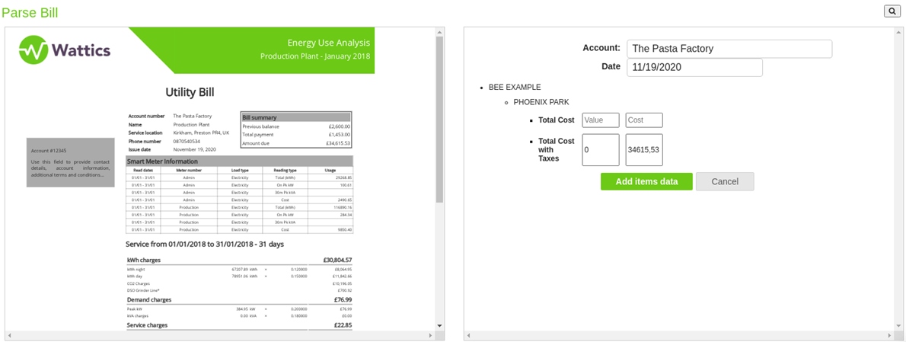Click right arrow of bill preview horizontal scrollbar
Image resolution: width=906 pixels, height=342 pixels.
click(429, 335)
